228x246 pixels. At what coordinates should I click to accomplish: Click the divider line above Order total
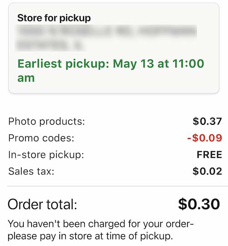(118, 186)
